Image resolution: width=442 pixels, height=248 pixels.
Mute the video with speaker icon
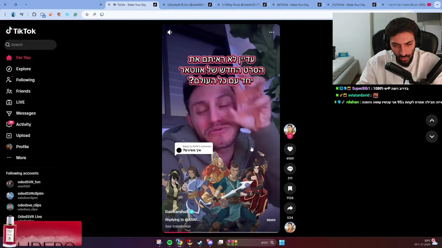pos(170,32)
